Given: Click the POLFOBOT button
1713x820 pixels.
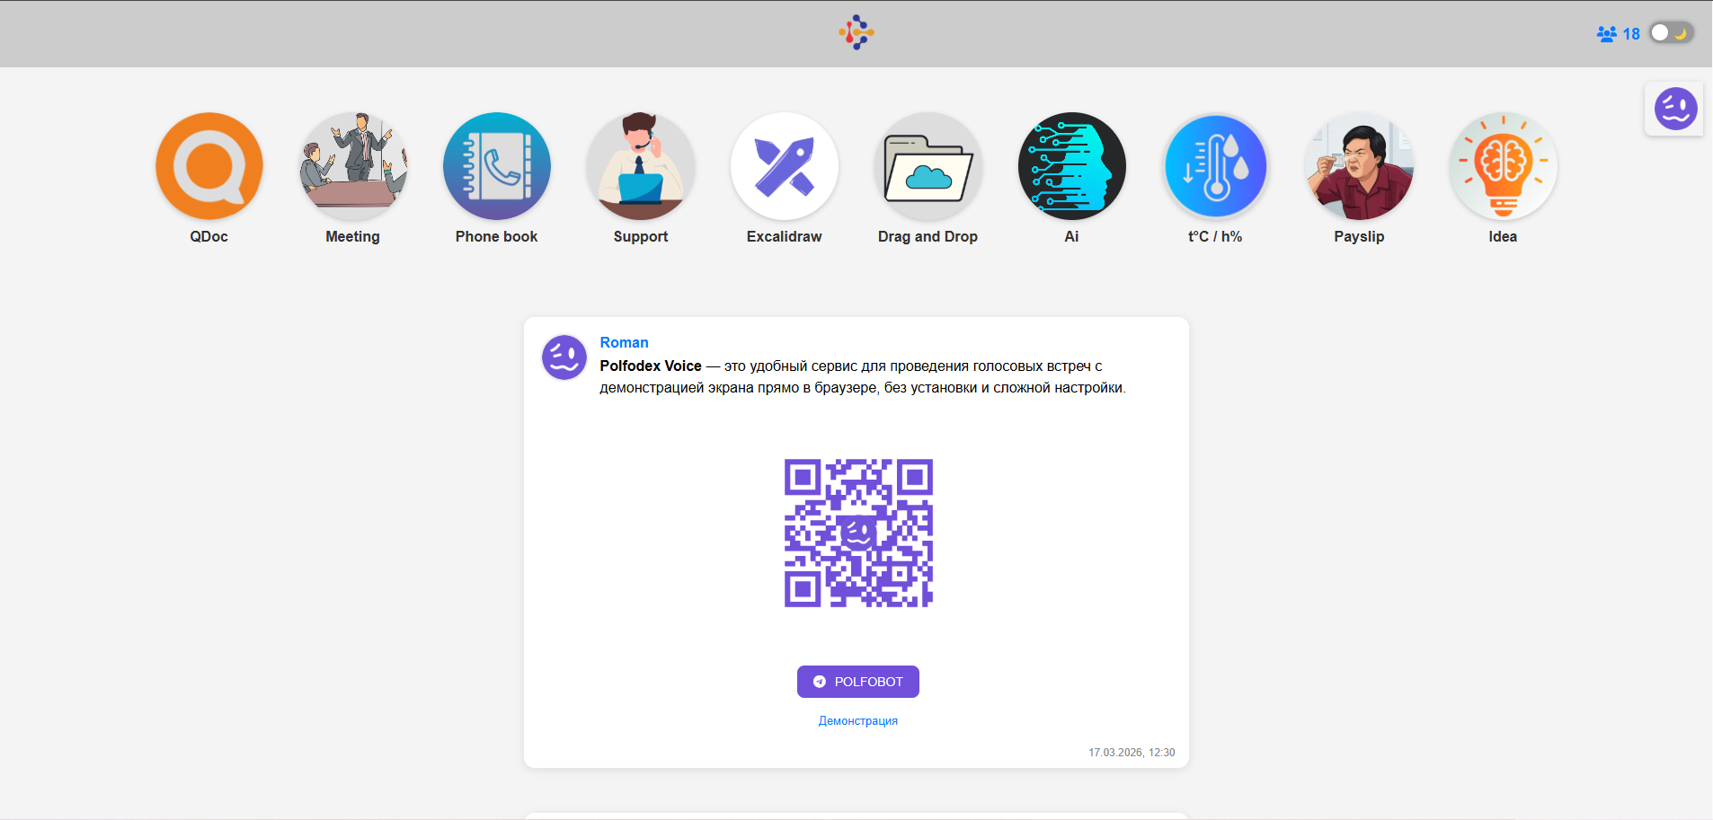Looking at the screenshot, I should tap(858, 682).
